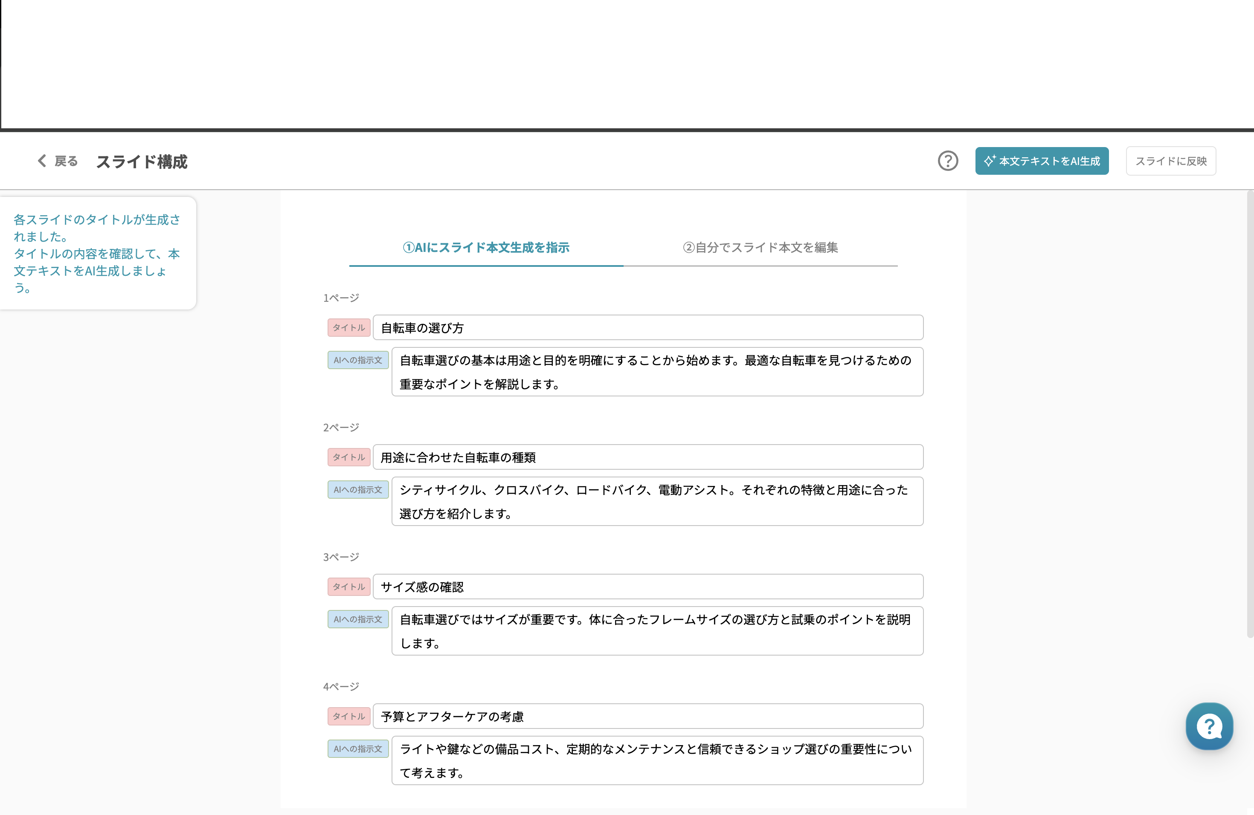Click the AIへの指示文 badge on page 3
The width and height of the screenshot is (1254, 815).
pos(358,619)
